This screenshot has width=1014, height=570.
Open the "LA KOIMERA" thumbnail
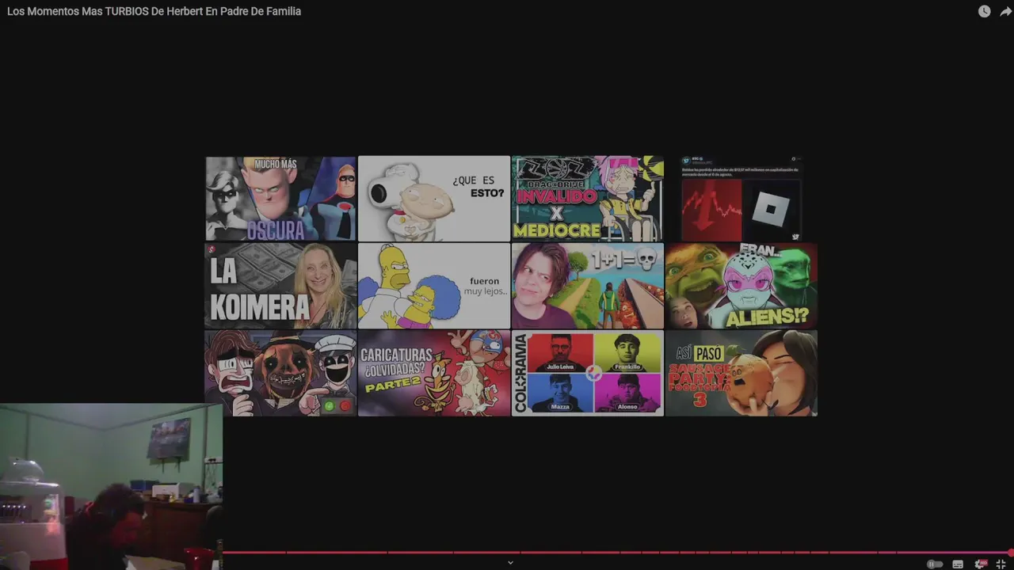pos(280,286)
